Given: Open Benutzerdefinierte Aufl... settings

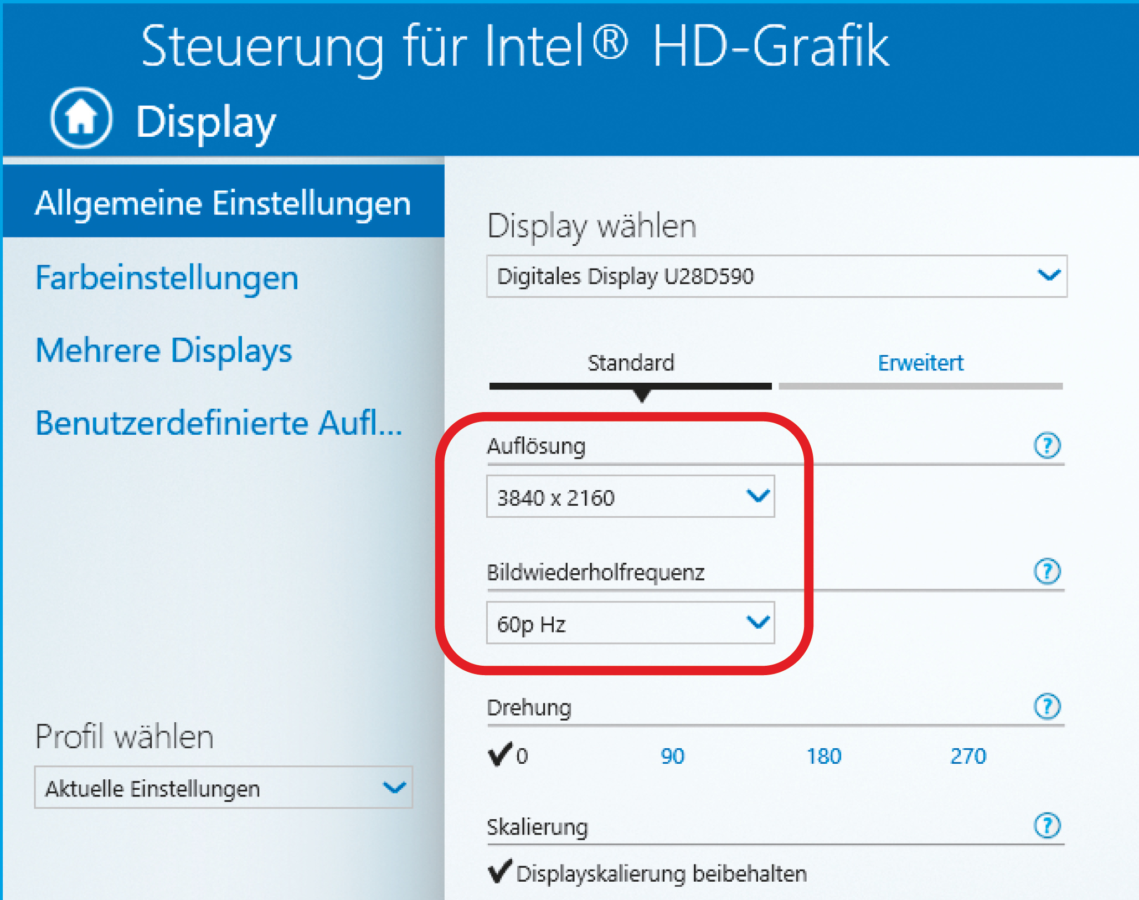Looking at the screenshot, I should pyautogui.click(x=218, y=424).
